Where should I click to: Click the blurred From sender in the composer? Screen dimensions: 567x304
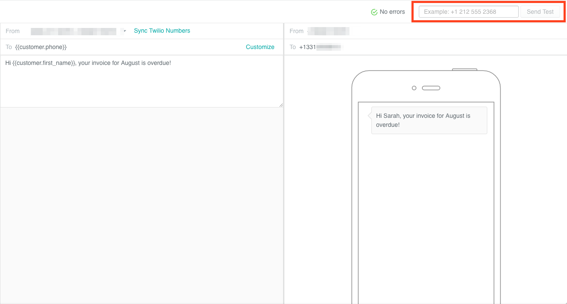73,31
